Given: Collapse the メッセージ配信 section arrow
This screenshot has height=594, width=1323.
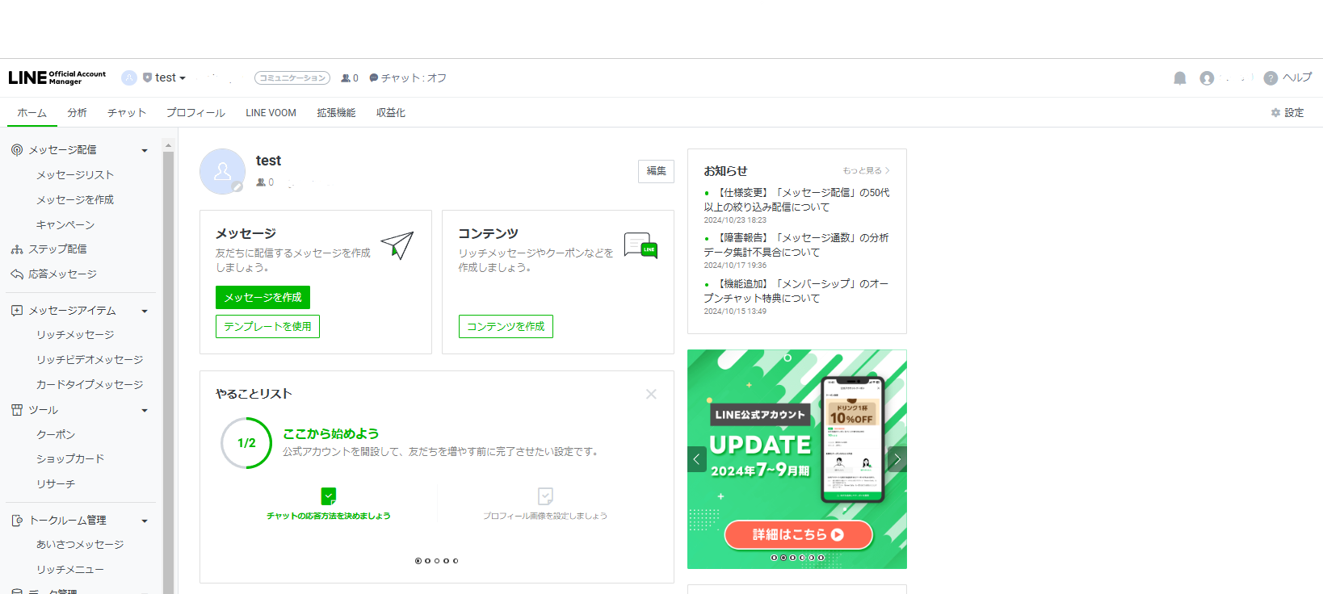Looking at the screenshot, I should pos(145,151).
